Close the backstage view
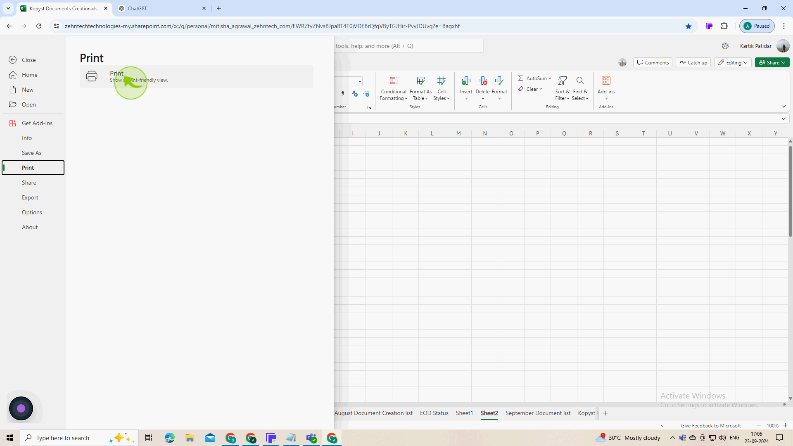This screenshot has height=446, width=793. tap(33, 60)
